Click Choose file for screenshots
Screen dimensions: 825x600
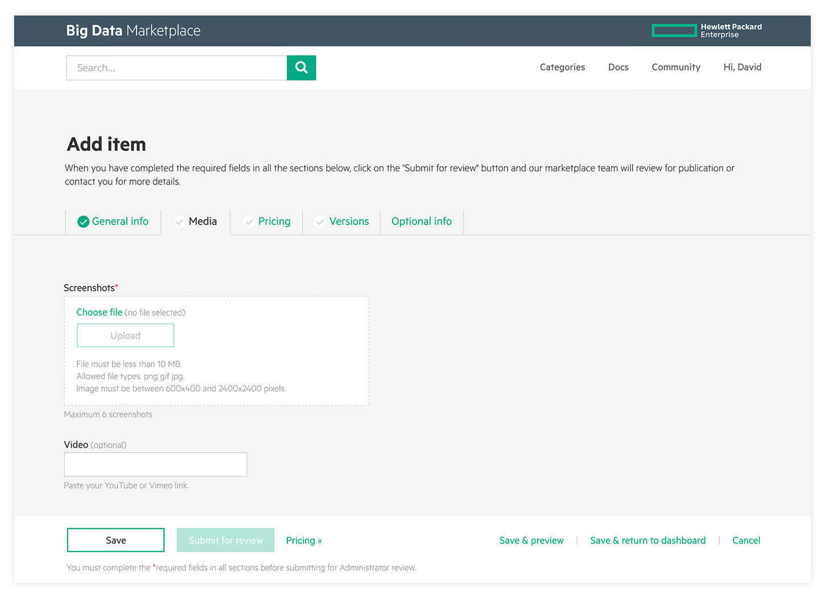pos(100,313)
